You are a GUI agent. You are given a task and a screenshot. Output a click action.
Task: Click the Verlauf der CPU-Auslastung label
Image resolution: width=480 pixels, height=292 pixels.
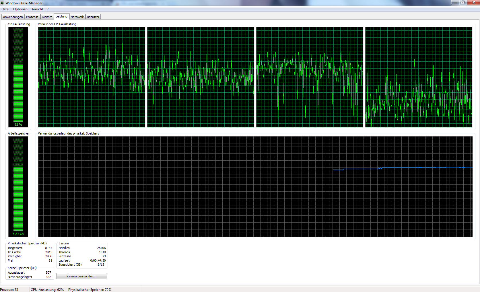point(57,24)
